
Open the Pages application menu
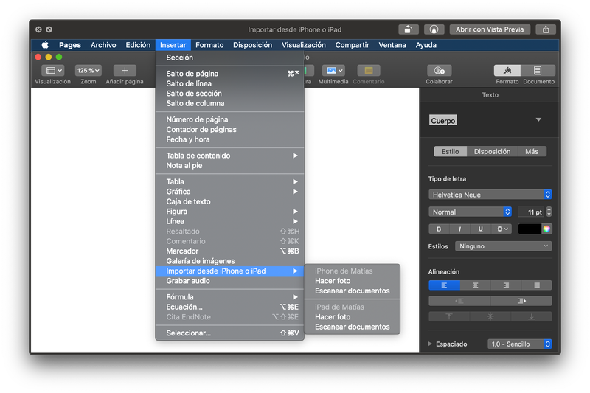pos(69,45)
